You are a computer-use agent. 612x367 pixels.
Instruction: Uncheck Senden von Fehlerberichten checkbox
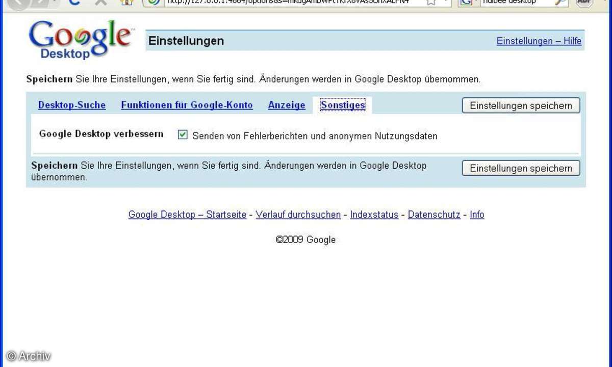pos(183,135)
